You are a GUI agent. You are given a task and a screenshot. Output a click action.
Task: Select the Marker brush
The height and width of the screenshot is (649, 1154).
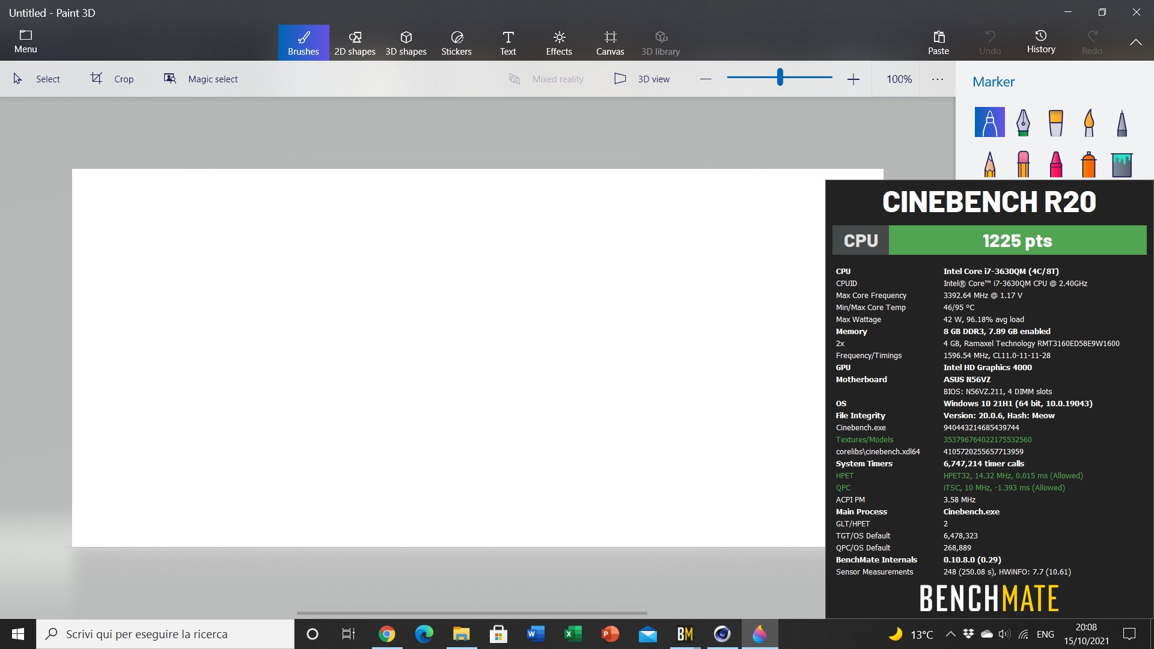click(x=989, y=122)
